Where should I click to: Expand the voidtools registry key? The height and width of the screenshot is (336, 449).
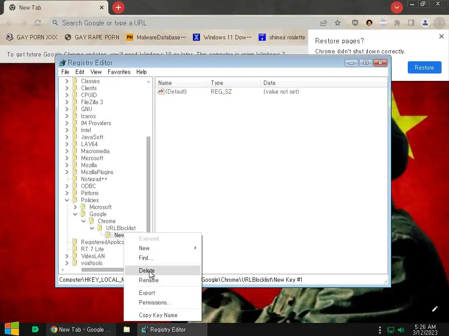[x=67, y=263]
